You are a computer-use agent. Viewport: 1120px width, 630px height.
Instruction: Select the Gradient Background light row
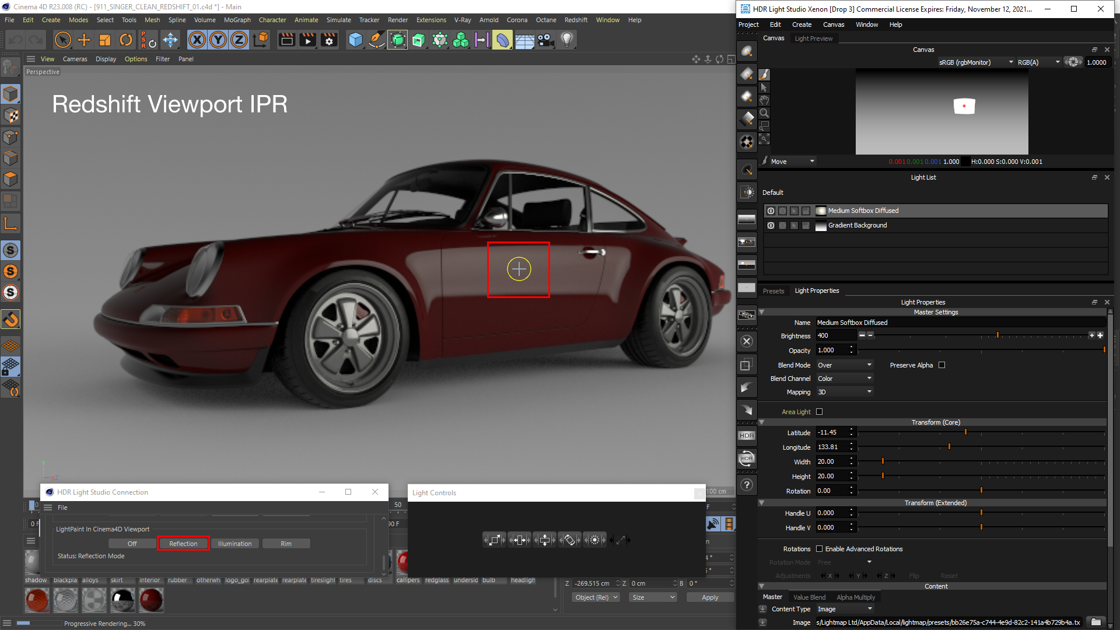pyautogui.click(x=936, y=225)
